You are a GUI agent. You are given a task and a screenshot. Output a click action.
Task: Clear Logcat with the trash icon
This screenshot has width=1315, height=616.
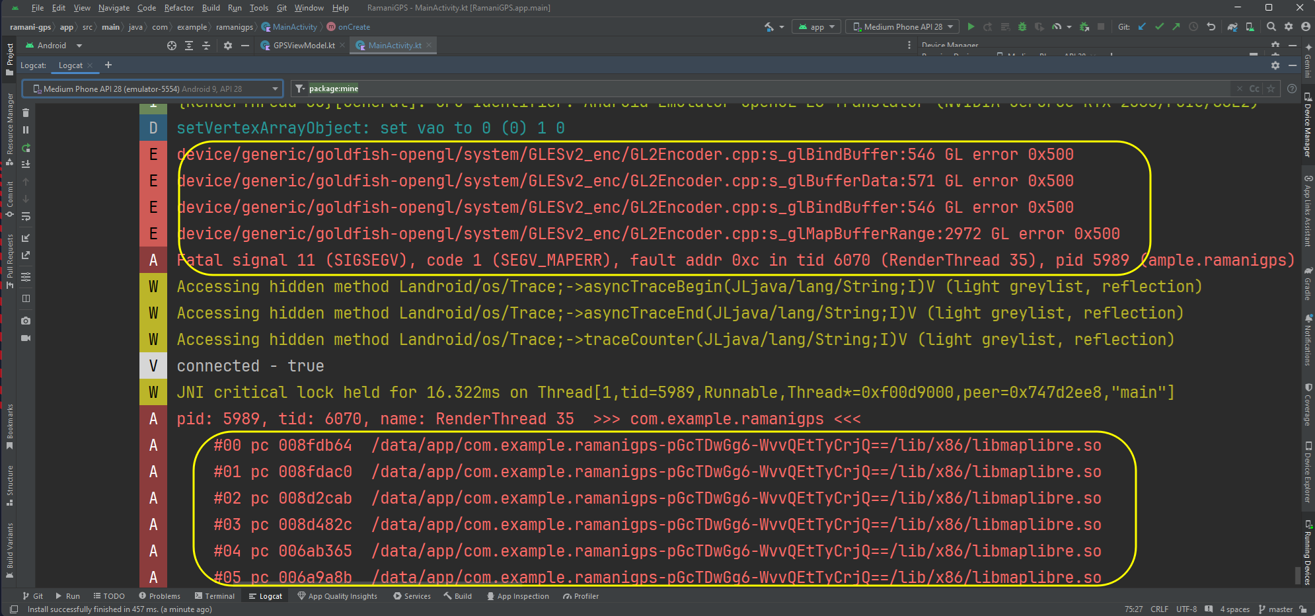pos(26,113)
